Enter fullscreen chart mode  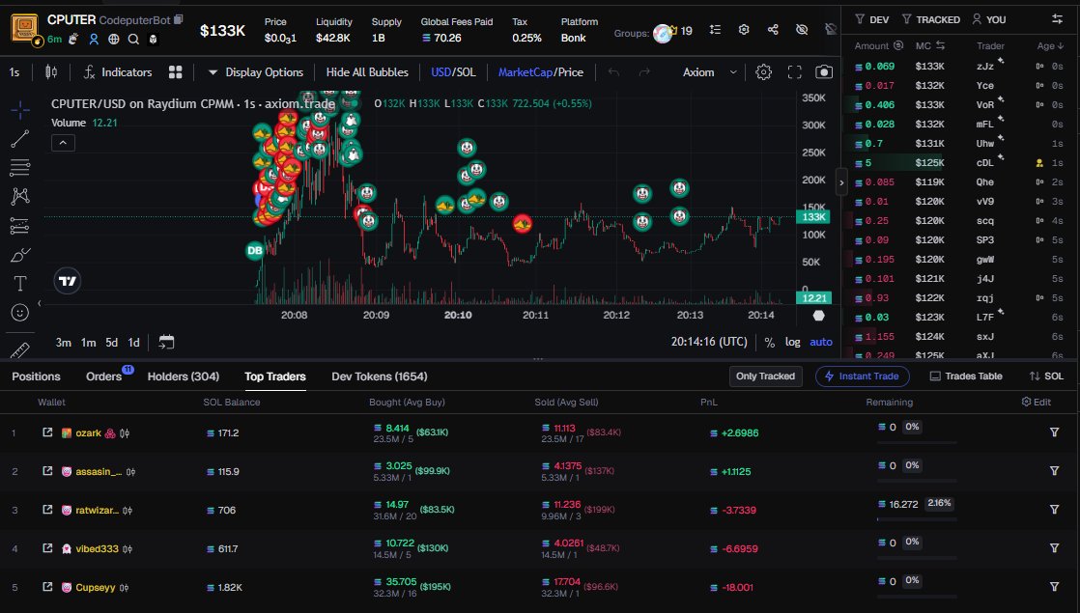pos(795,72)
